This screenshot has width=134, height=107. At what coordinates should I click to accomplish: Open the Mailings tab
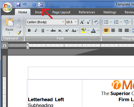pyautogui.click(x=110, y=12)
